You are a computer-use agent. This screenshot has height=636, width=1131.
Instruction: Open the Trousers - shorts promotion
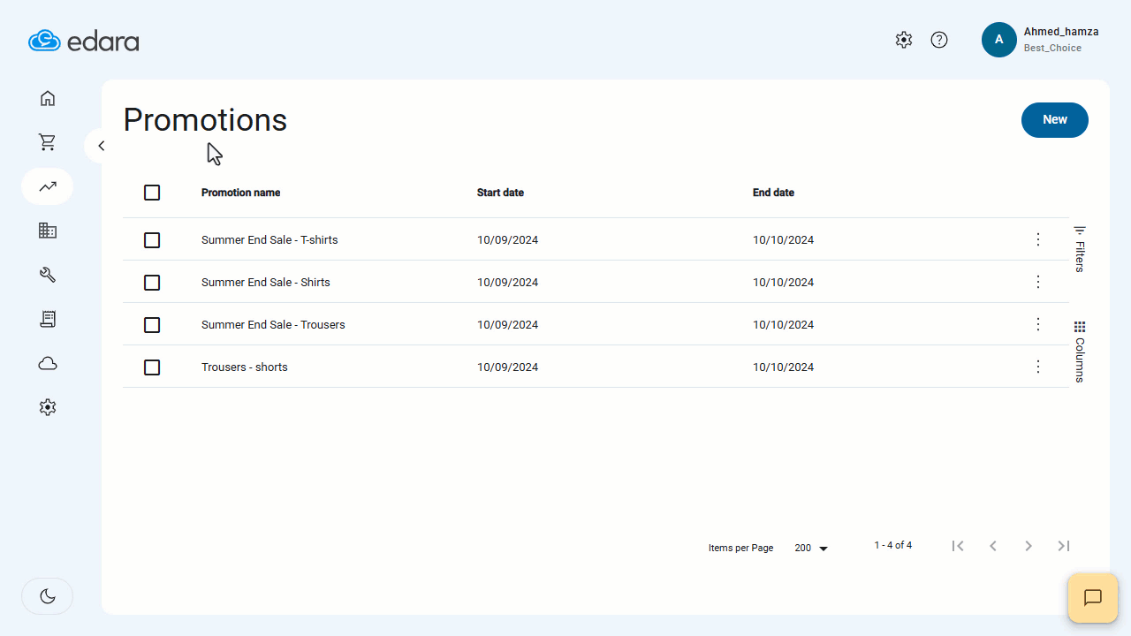pos(245,367)
